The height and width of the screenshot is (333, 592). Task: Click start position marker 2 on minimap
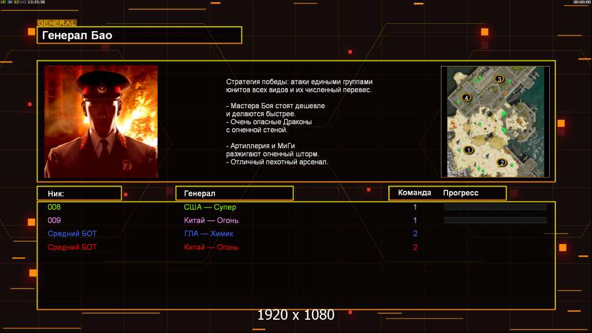(502, 163)
